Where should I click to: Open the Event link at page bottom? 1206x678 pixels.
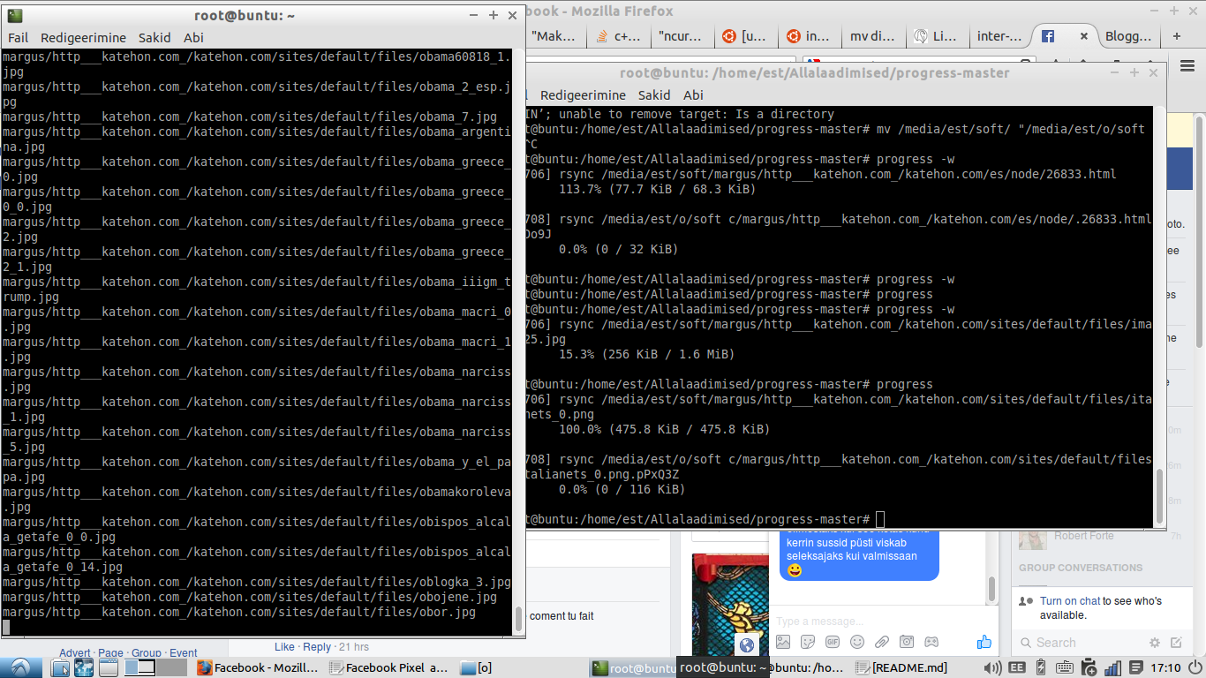tap(184, 653)
